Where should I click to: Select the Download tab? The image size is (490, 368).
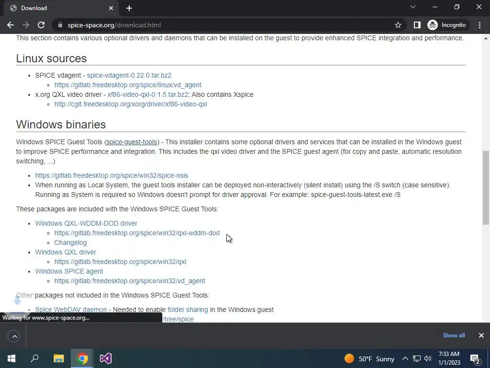[x=61, y=9]
